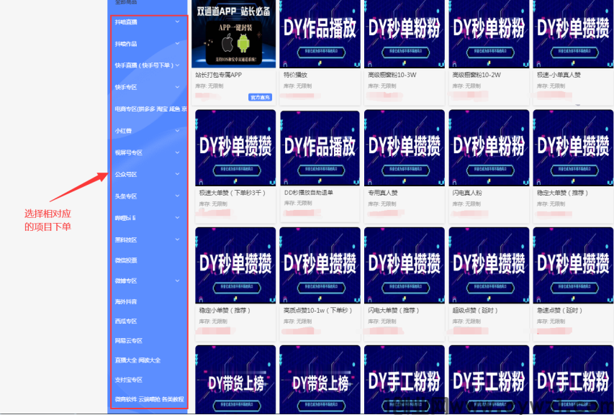This screenshot has height=415, width=614.
Task: Click the 超级点赞（延时）product title
Action: 475,311
